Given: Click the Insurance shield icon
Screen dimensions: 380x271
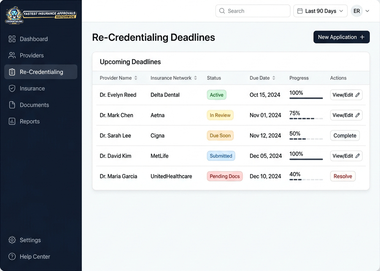Looking at the screenshot, I should 12,88.
